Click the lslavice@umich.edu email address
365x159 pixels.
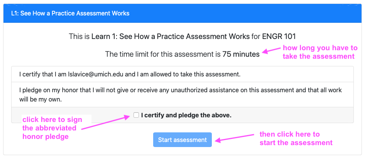coord(95,74)
